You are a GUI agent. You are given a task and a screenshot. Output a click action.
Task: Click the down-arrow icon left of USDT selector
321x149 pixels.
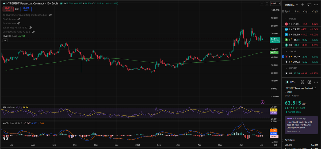262,3
